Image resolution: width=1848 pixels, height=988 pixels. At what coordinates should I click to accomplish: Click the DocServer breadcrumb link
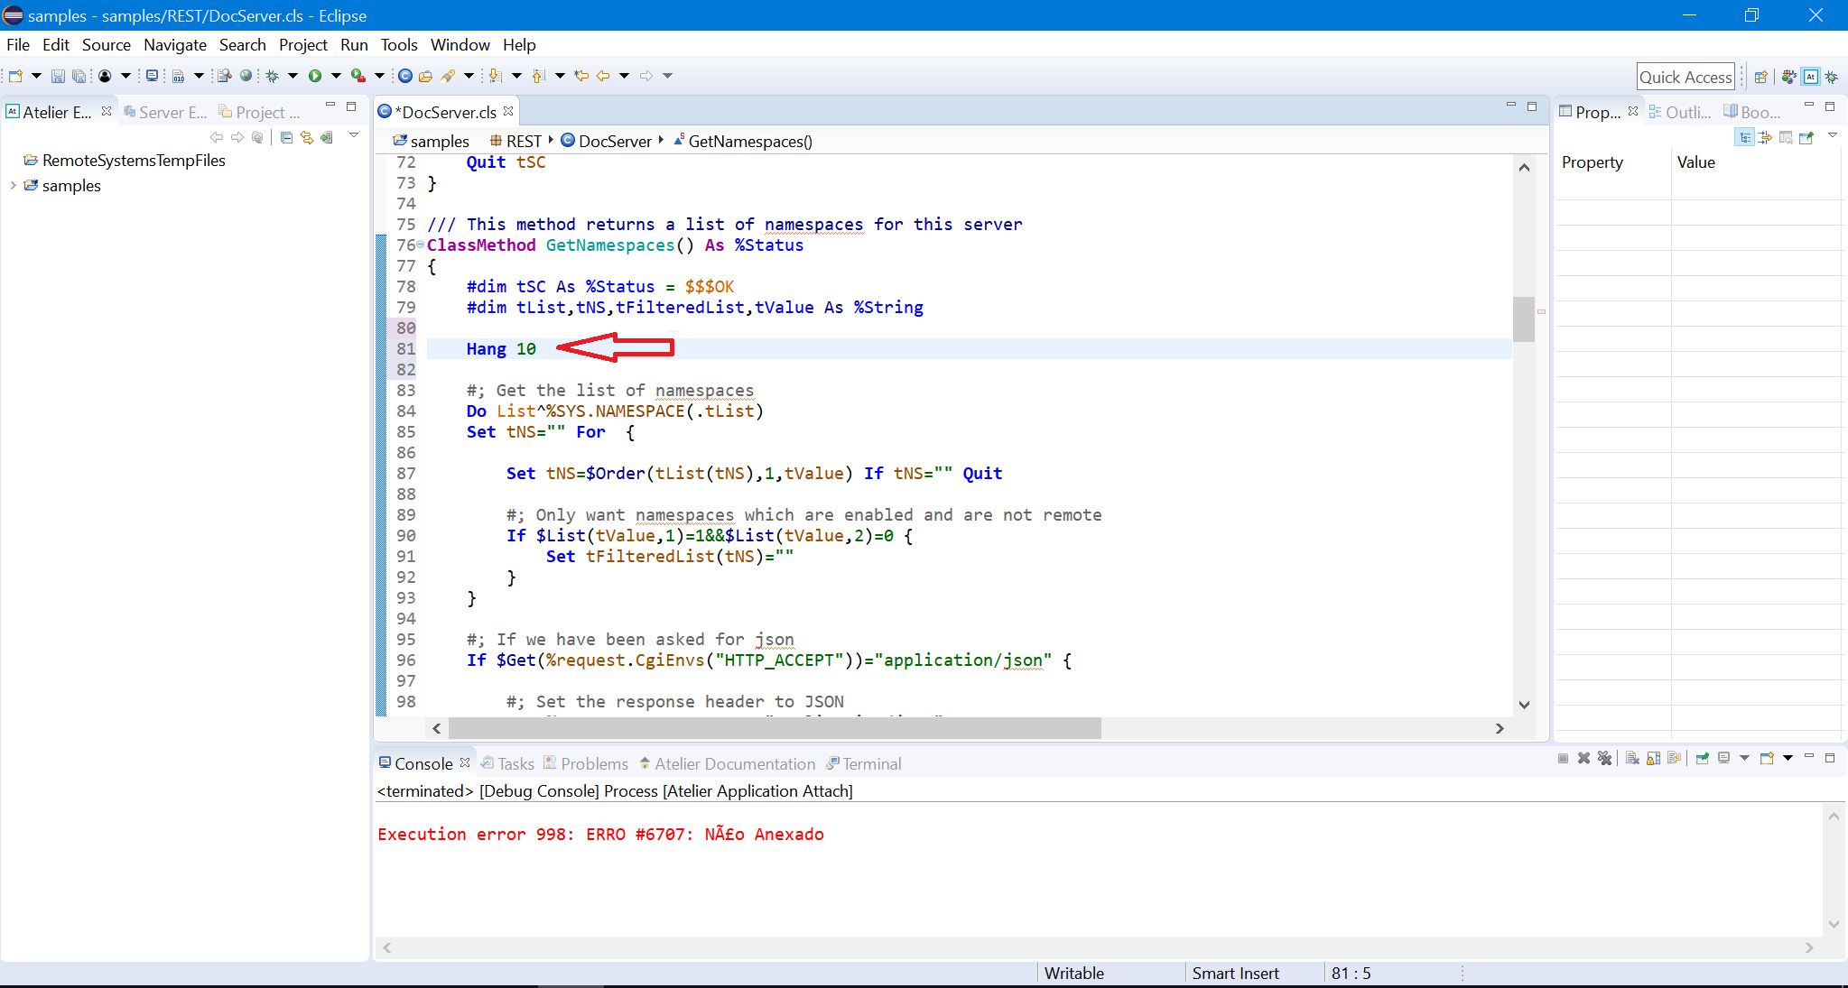(x=614, y=141)
